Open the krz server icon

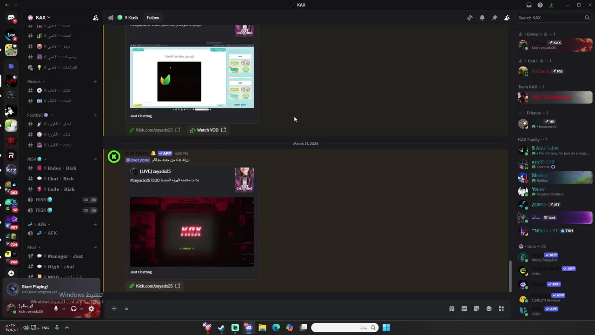pyautogui.click(x=11, y=171)
